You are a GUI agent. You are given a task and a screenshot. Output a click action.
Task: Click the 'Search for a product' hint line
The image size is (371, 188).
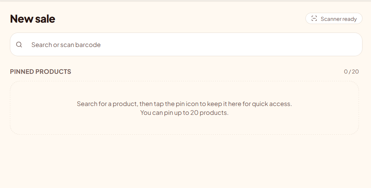coord(184,104)
